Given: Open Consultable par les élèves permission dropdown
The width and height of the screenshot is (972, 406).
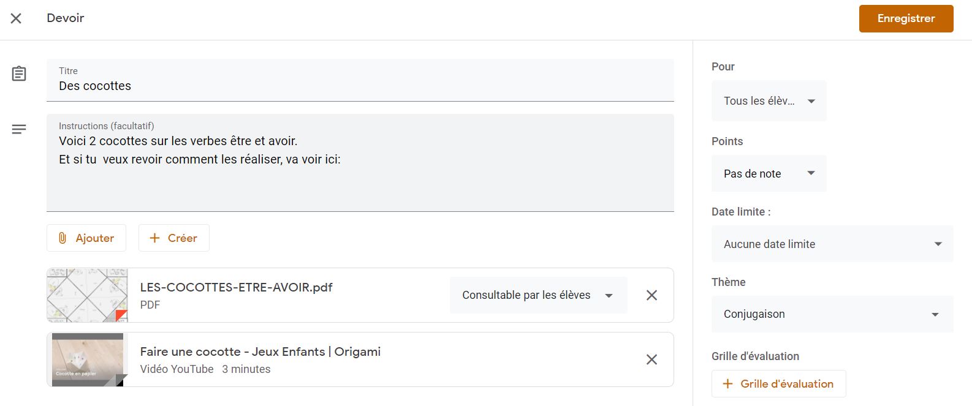Looking at the screenshot, I should coord(538,295).
